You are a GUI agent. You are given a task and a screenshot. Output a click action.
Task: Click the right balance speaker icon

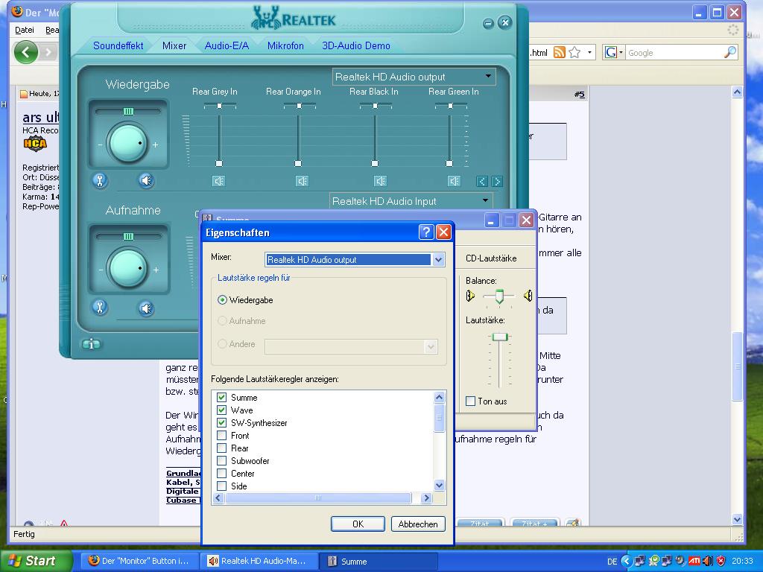528,295
